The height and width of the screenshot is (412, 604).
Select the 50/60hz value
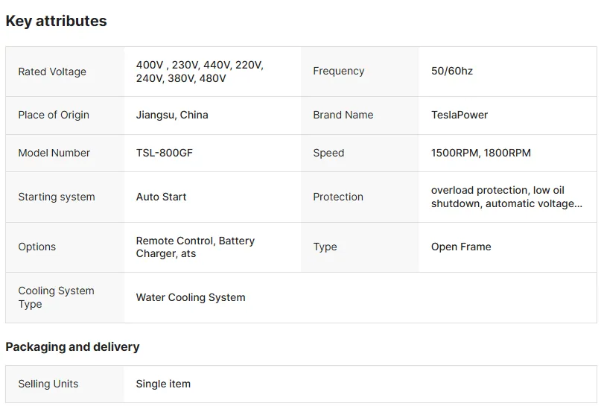(x=452, y=71)
